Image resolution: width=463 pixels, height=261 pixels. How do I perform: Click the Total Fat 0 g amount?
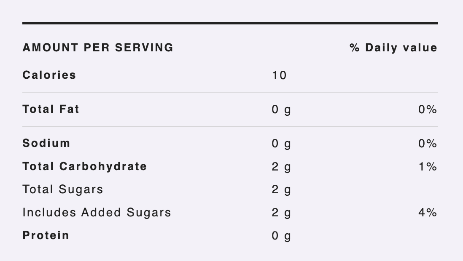coord(281,110)
